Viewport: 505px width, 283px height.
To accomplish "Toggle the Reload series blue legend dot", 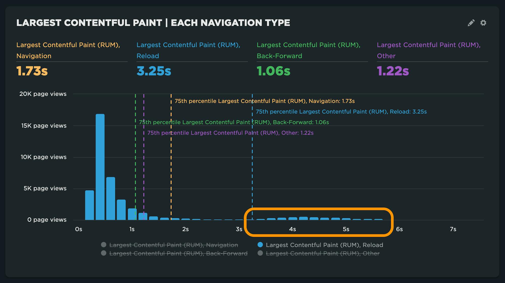I will [260, 245].
